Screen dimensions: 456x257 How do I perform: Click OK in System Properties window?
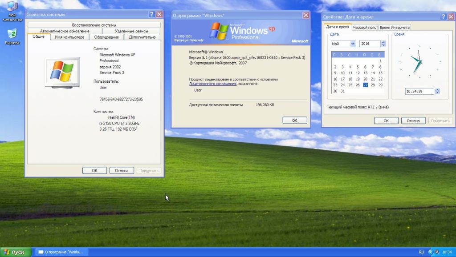[94, 170]
